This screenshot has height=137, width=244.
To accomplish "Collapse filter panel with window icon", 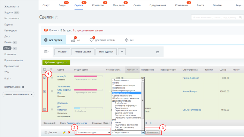I will pyautogui.click(x=158, y=52).
